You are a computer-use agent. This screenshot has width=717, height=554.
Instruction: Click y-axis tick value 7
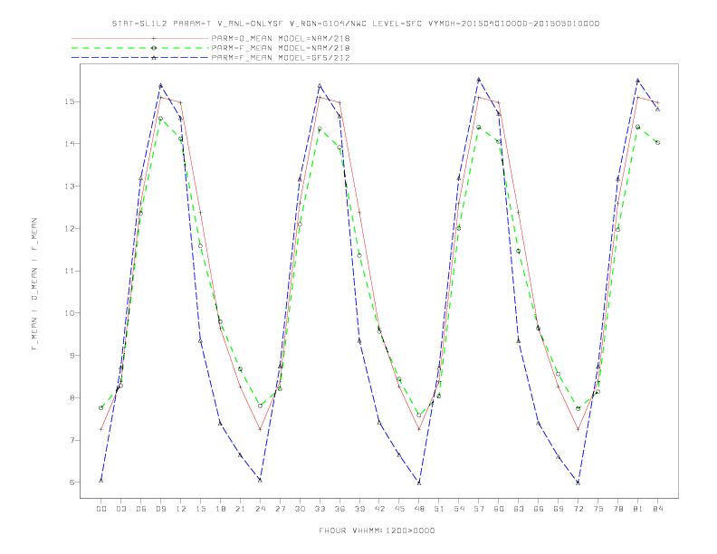(x=72, y=440)
